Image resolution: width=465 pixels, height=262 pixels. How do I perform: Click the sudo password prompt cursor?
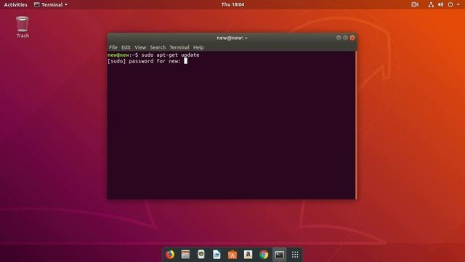pyautogui.click(x=186, y=61)
